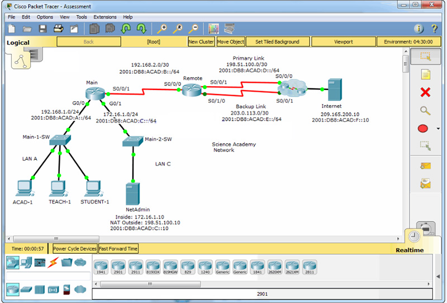Redo action with second green arrow
Screen dimensions: 447x303
141,29
